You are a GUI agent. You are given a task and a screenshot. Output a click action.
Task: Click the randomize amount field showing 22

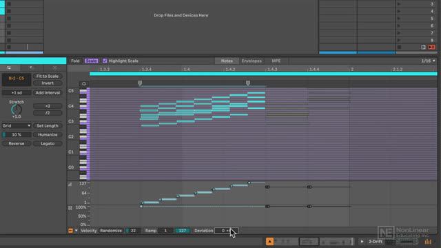pyautogui.click(x=133, y=231)
